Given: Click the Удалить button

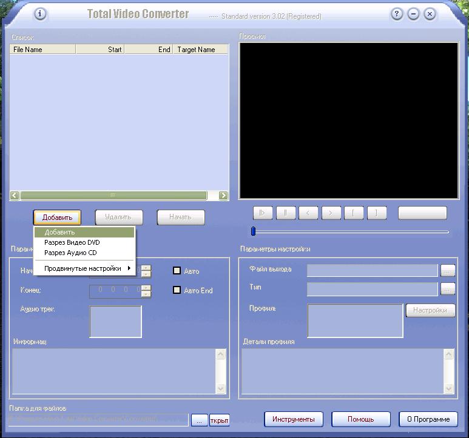Looking at the screenshot, I should 119,217.
